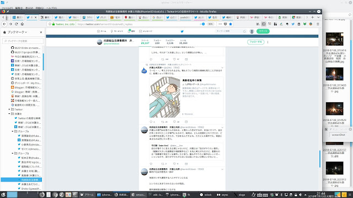353x198 pixels.
Task: Open the kk2018/site at master bookmark
Action: click(x=26, y=48)
